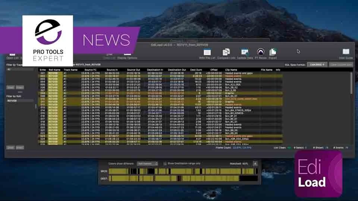Click the File Name column header
358x201 pixels.
tap(266, 70)
